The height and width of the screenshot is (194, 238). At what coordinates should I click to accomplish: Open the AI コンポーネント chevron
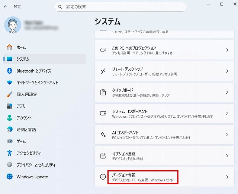tap(227, 135)
